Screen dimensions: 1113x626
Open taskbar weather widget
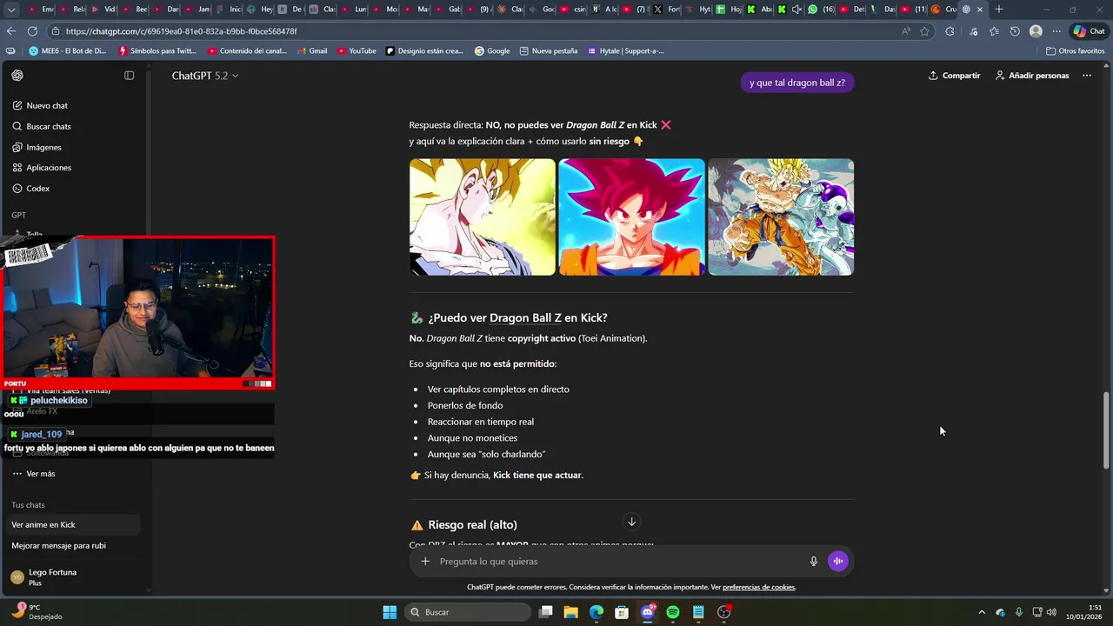[x=38, y=612]
